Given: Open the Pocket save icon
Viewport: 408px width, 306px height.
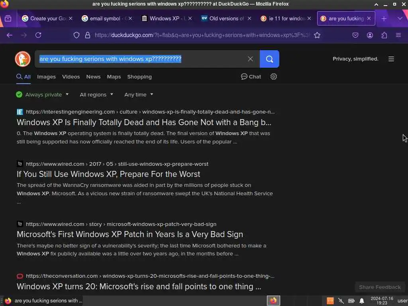Looking at the screenshot, I should 355,35.
